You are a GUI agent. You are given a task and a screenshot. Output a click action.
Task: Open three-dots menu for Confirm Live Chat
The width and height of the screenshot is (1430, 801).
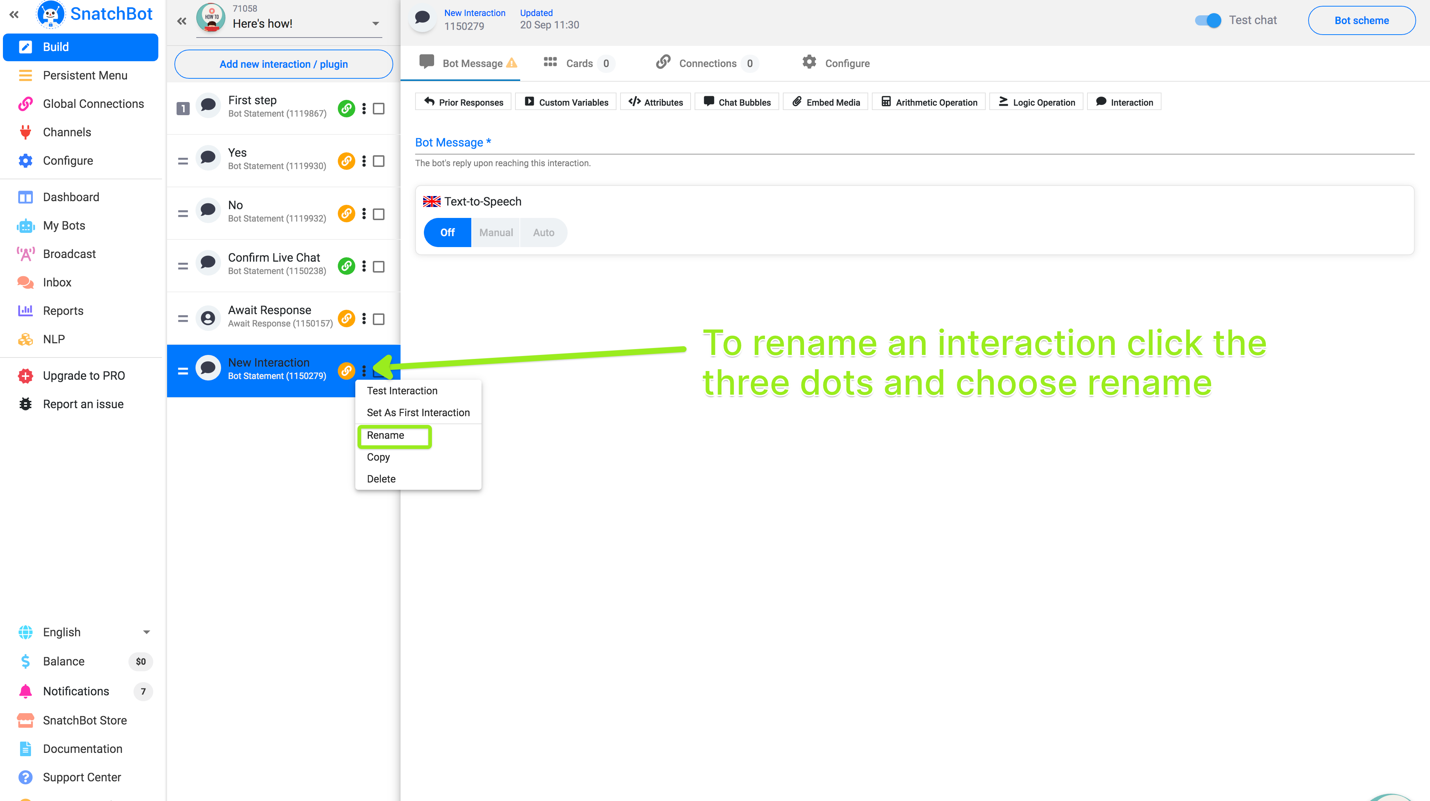[x=364, y=266]
